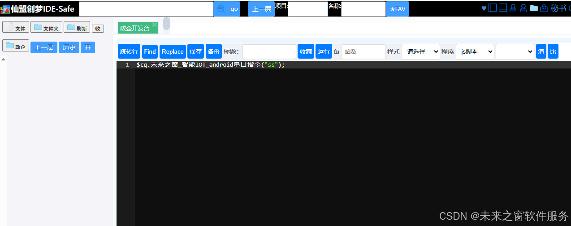Image resolution: width=571 pixels, height=226 pixels.
Task: Focus the 项目 input field
Action: [x=308, y=9]
